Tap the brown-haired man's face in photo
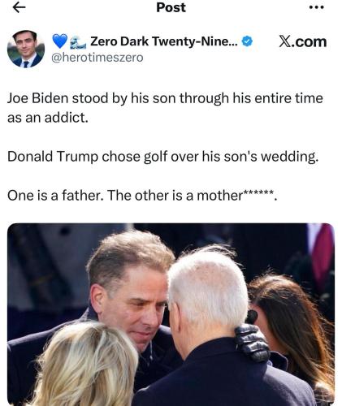 [132, 306]
